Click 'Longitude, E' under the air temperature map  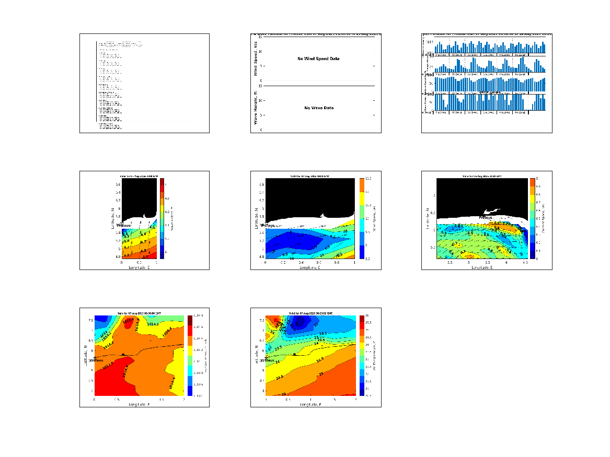pos(310,405)
